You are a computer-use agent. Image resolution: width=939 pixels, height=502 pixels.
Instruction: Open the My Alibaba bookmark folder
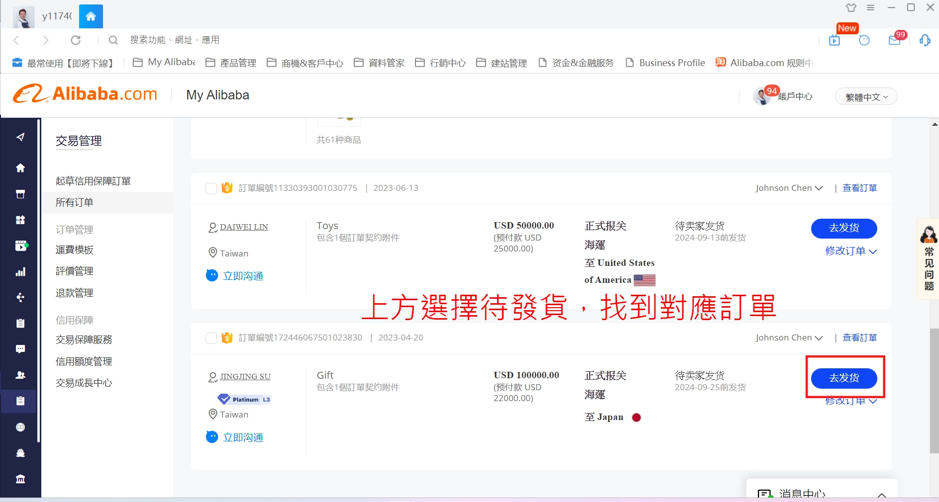coord(164,62)
